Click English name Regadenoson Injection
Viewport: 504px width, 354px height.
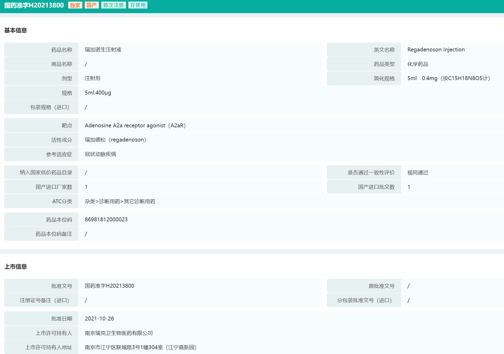[436, 50]
